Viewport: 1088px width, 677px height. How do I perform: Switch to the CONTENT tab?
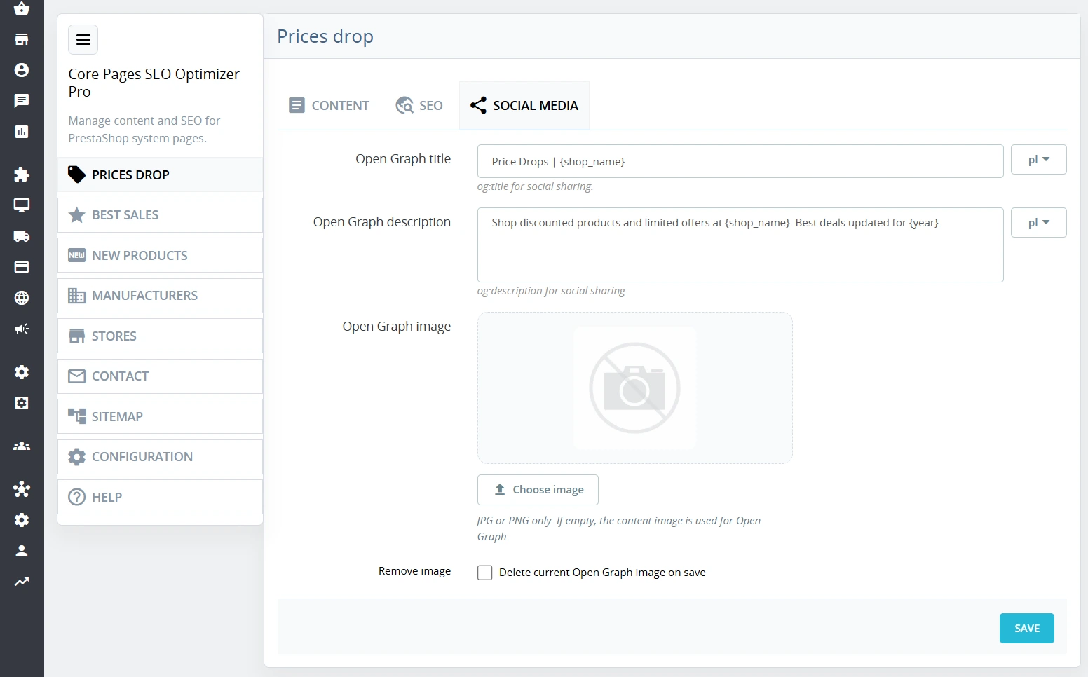coord(329,106)
